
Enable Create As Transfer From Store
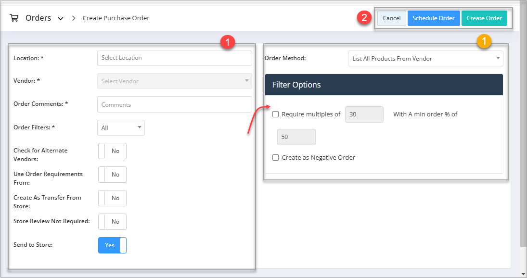(x=112, y=198)
